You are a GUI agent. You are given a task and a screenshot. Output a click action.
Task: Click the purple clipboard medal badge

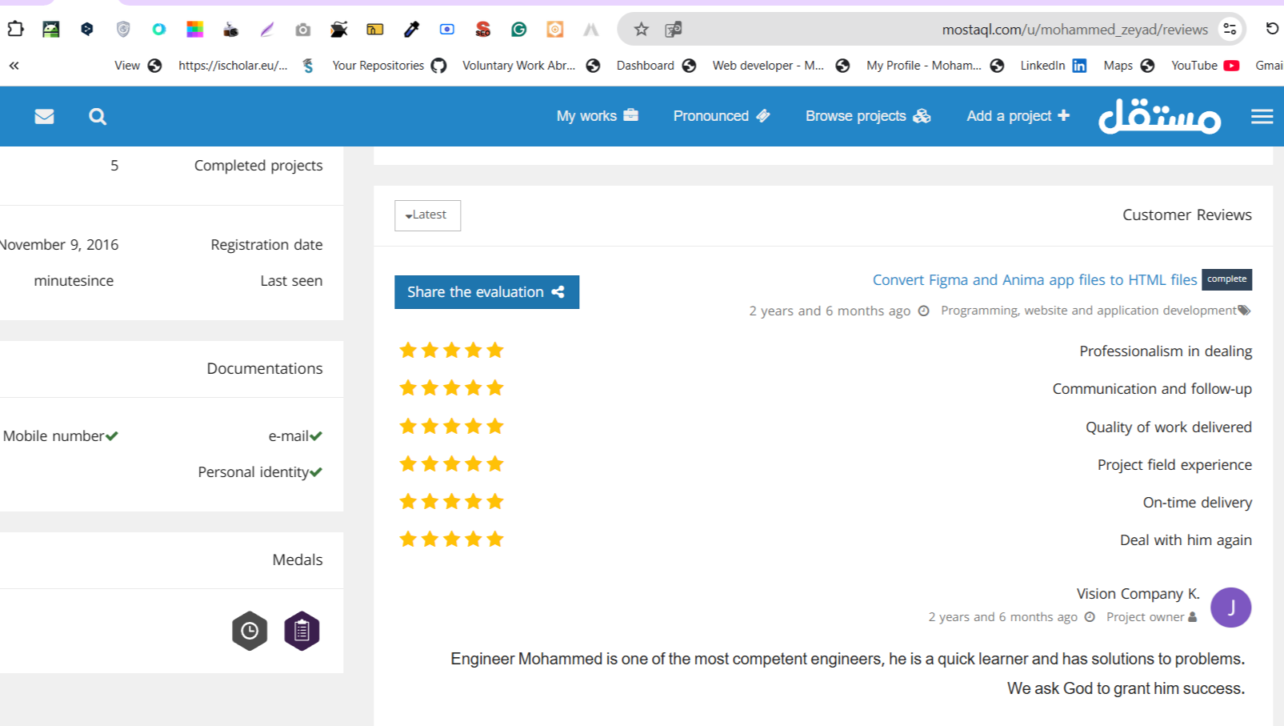[x=302, y=631]
